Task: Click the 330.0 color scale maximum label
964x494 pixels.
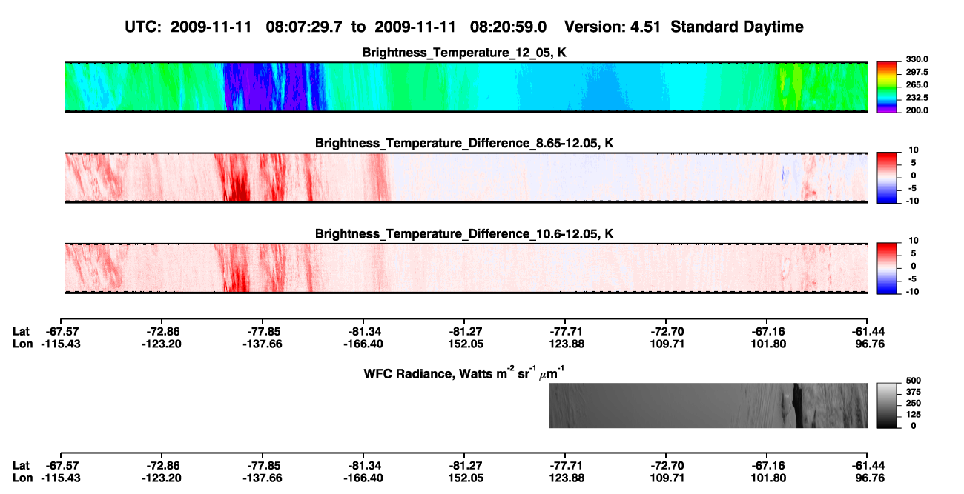Action: [917, 59]
